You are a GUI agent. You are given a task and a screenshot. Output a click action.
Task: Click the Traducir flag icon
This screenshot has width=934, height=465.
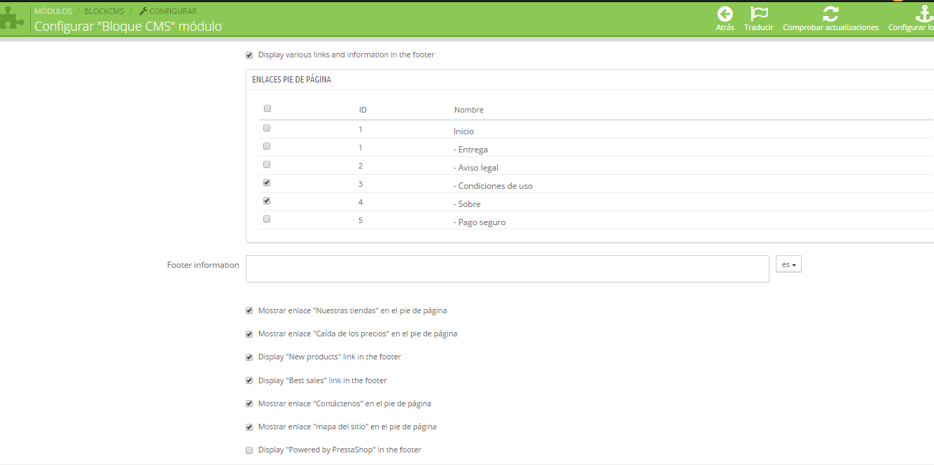(x=758, y=14)
